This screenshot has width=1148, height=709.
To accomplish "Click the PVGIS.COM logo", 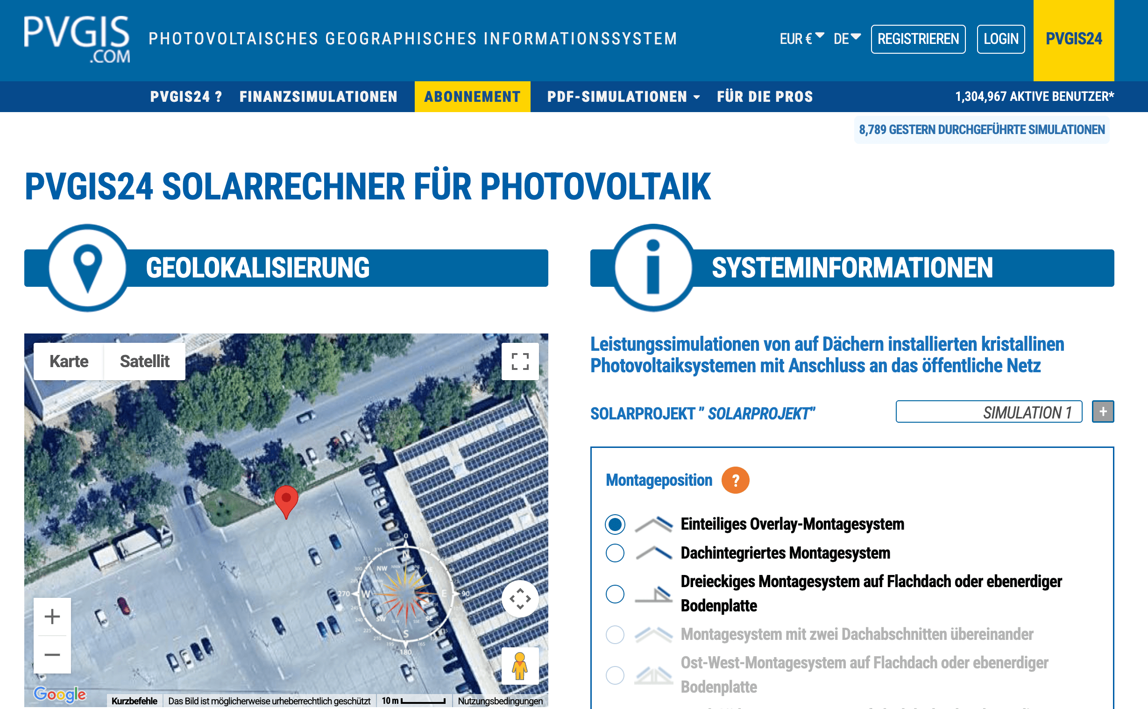I will [x=78, y=39].
